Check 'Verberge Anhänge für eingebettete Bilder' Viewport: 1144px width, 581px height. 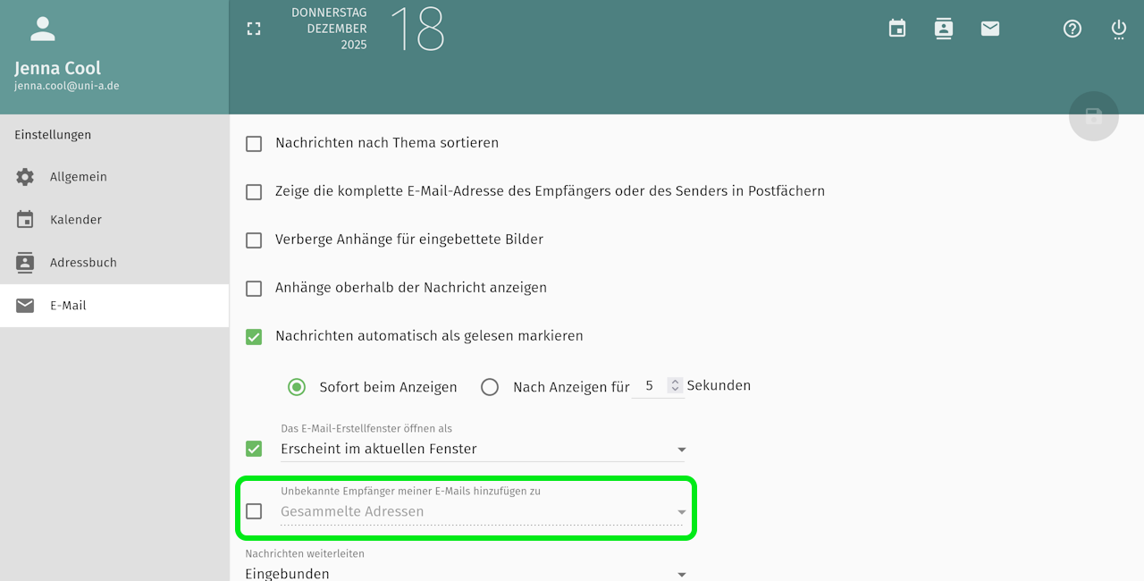tap(254, 240)
